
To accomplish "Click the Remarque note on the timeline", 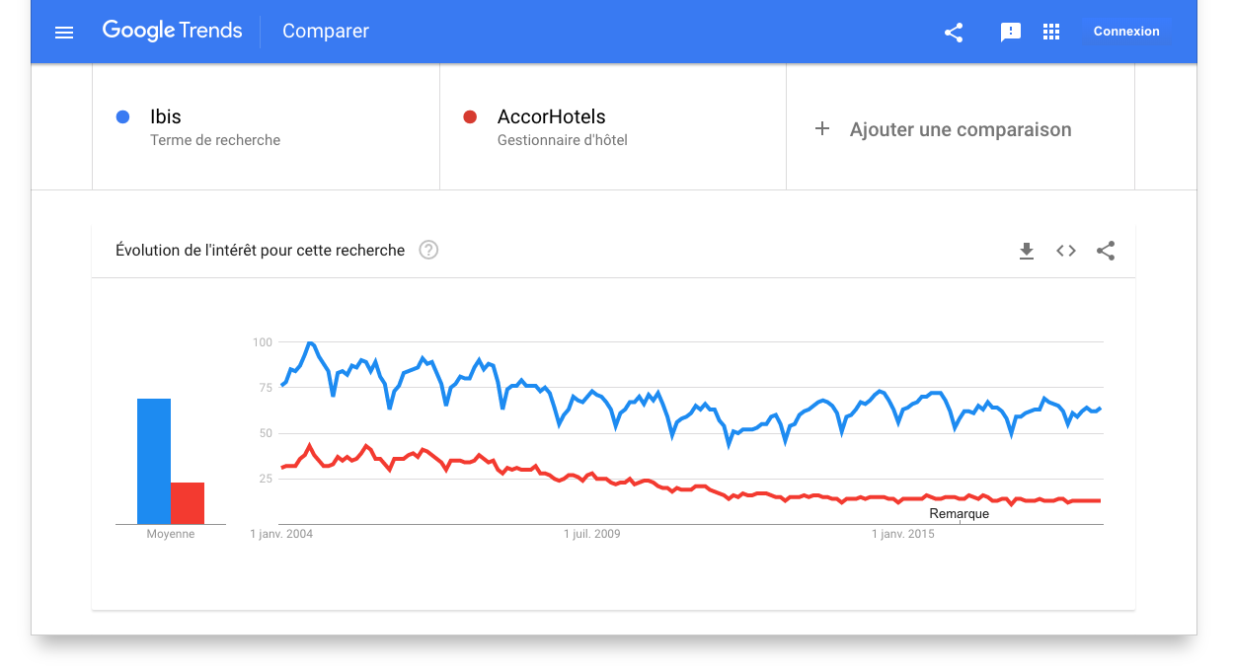I will point(959,514).
